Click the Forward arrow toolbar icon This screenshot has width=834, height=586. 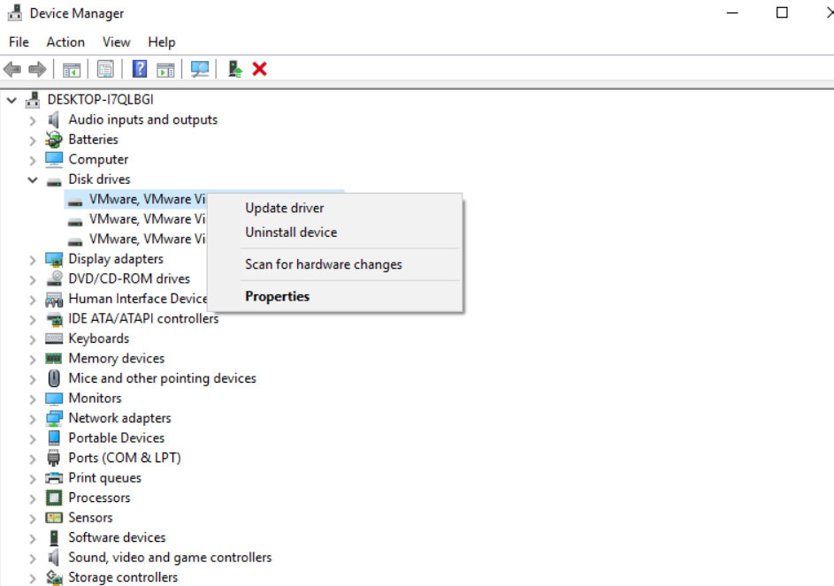click(x=37, y=69)
